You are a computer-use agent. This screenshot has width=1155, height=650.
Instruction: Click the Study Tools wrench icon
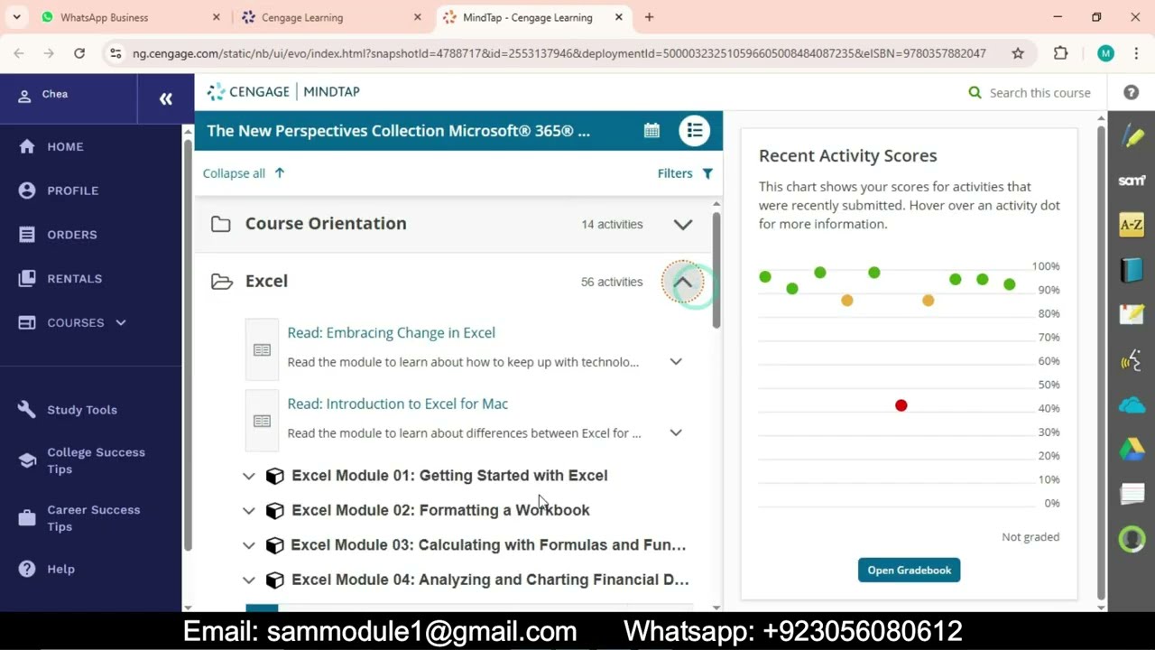(27, 410)
